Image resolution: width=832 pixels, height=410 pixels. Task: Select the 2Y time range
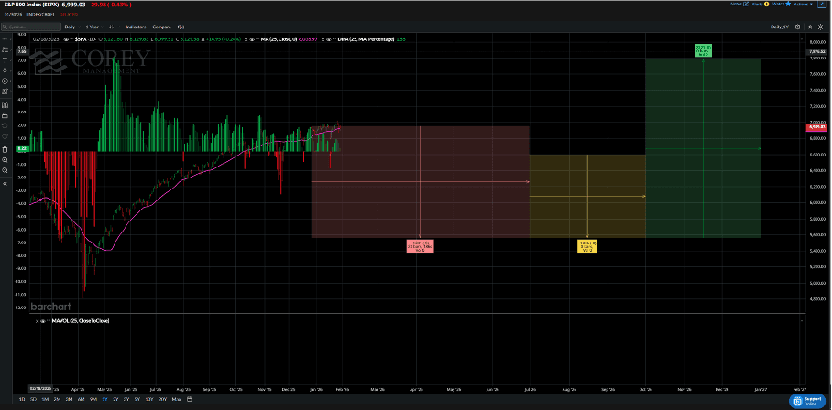click(115, 399)
